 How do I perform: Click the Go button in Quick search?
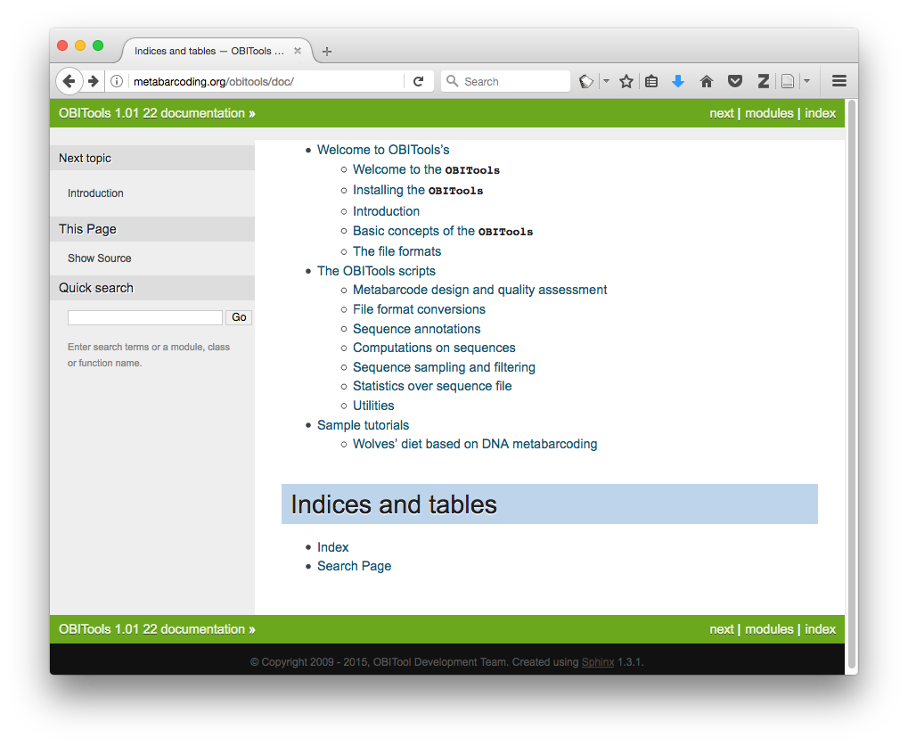click(x=239, y=317)
